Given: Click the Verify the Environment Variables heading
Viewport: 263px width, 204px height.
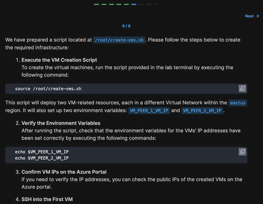Looking at the screenshot, I should 61,123.
